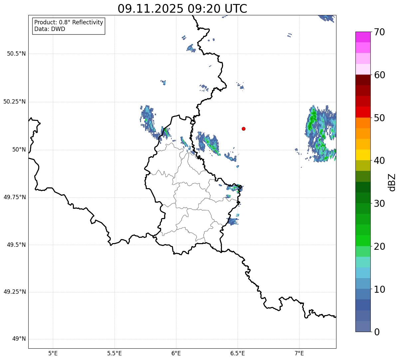Screen dimensions: 400x360
Task: Click the 5.5°E longitude label
Action: click(x=114, y=353)
